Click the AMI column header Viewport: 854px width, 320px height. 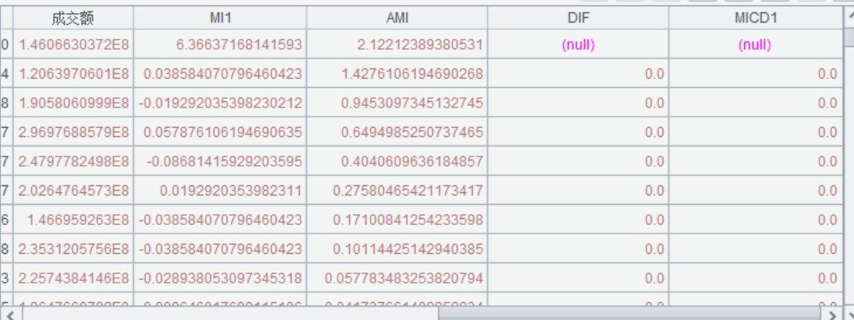[397, 18]
